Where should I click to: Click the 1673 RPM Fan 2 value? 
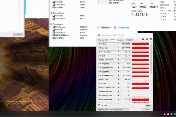pos(126,76)
